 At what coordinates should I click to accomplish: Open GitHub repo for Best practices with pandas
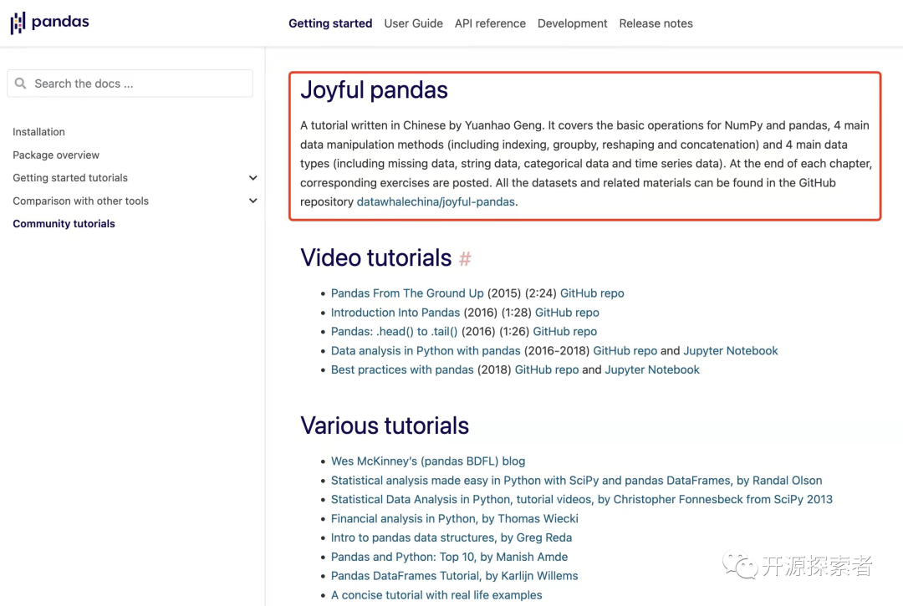tap(547, 370)
